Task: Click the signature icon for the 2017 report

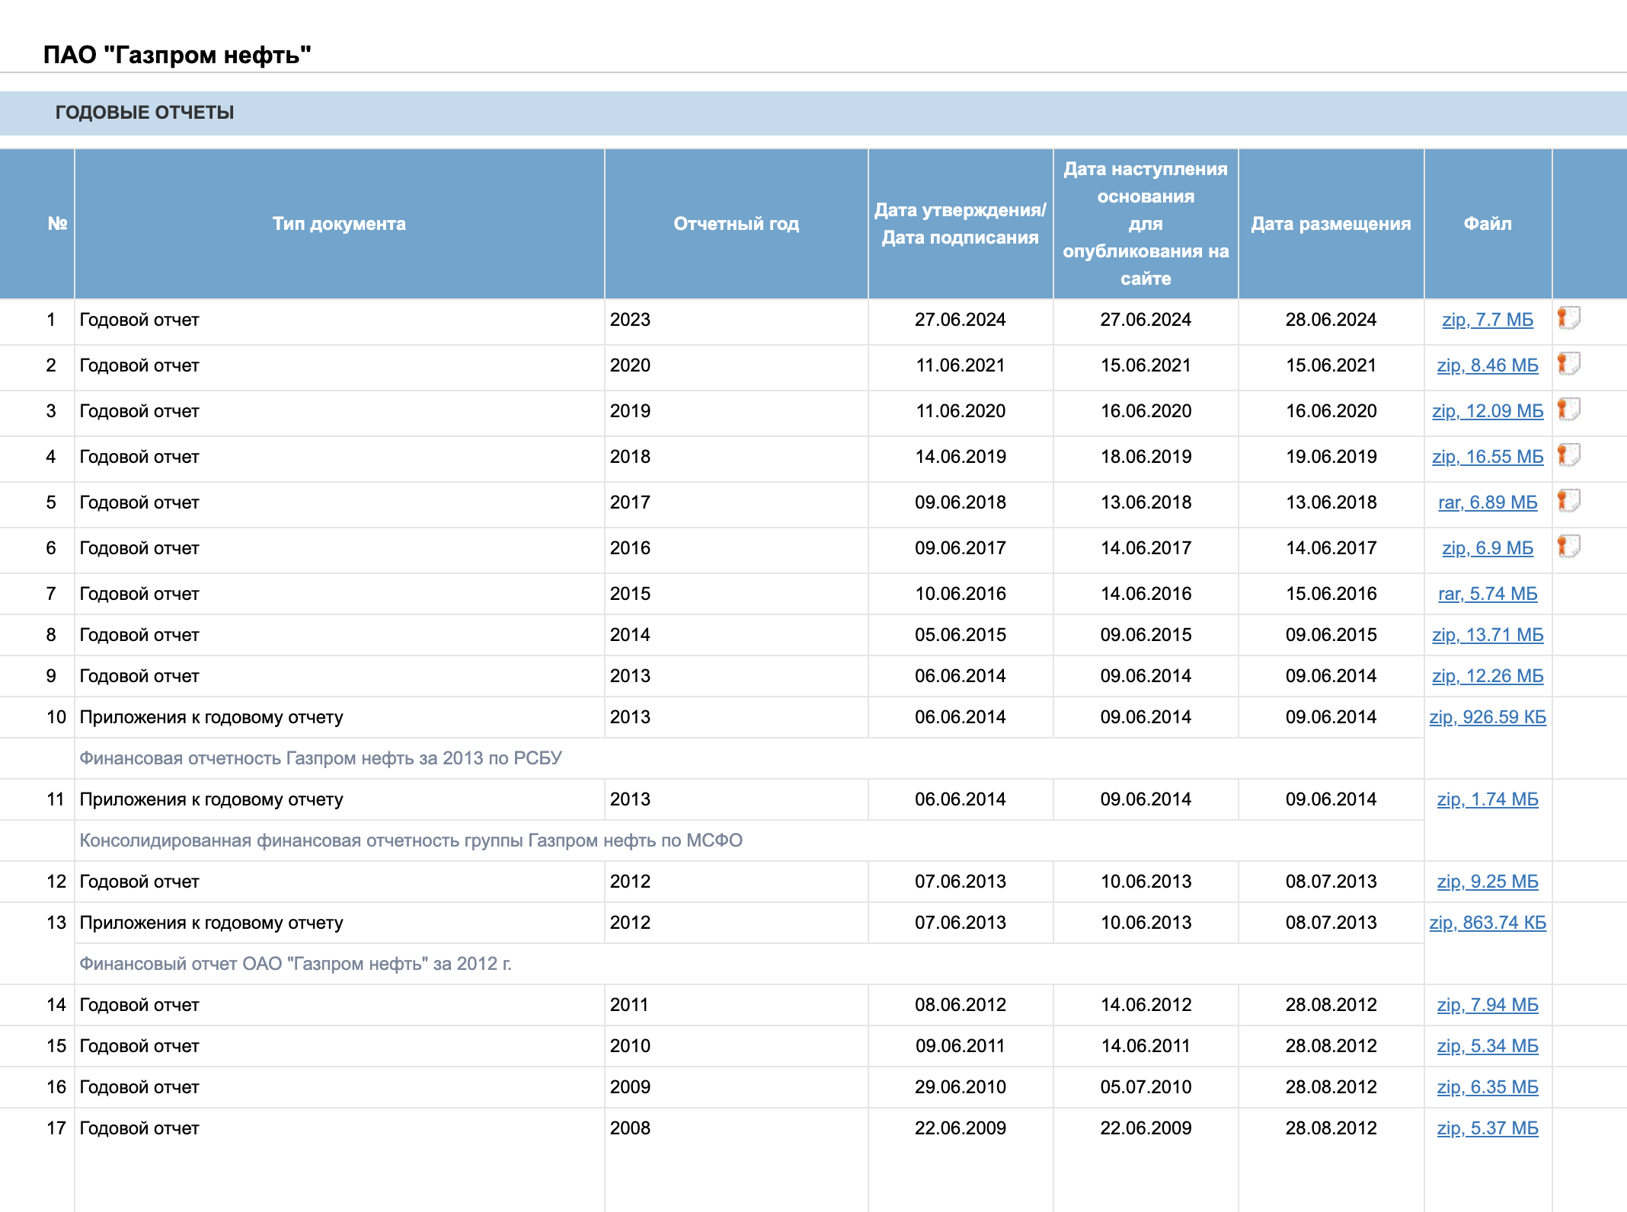Action: 1568,501
